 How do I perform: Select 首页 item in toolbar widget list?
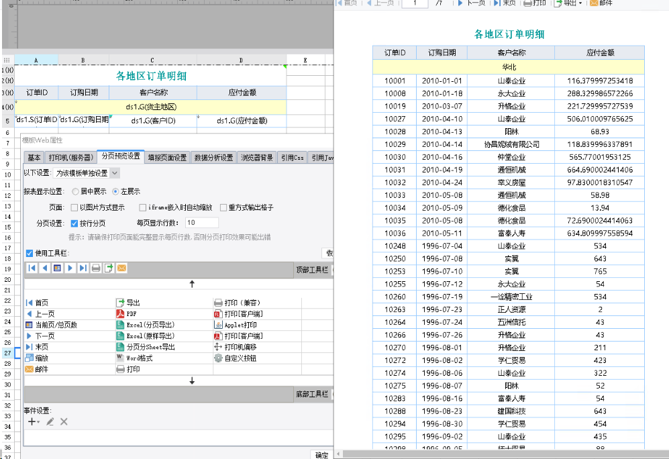(x=37, y=303)
